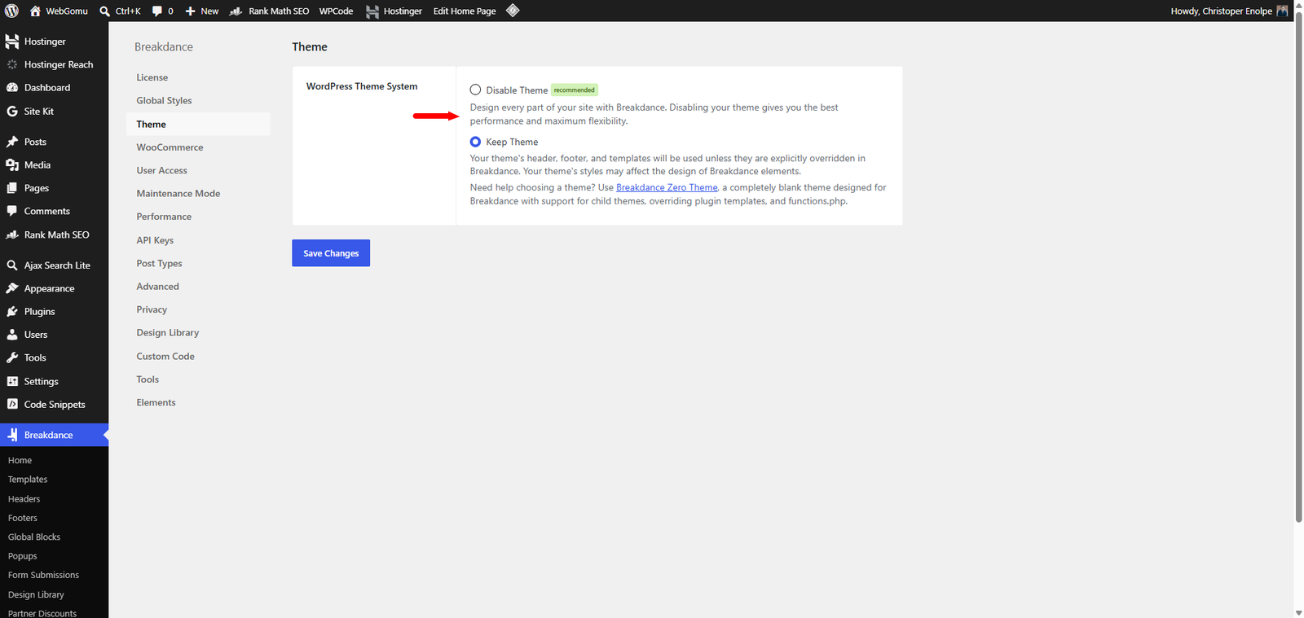Open Home under Breakdance submenu

tap(20, 461)
